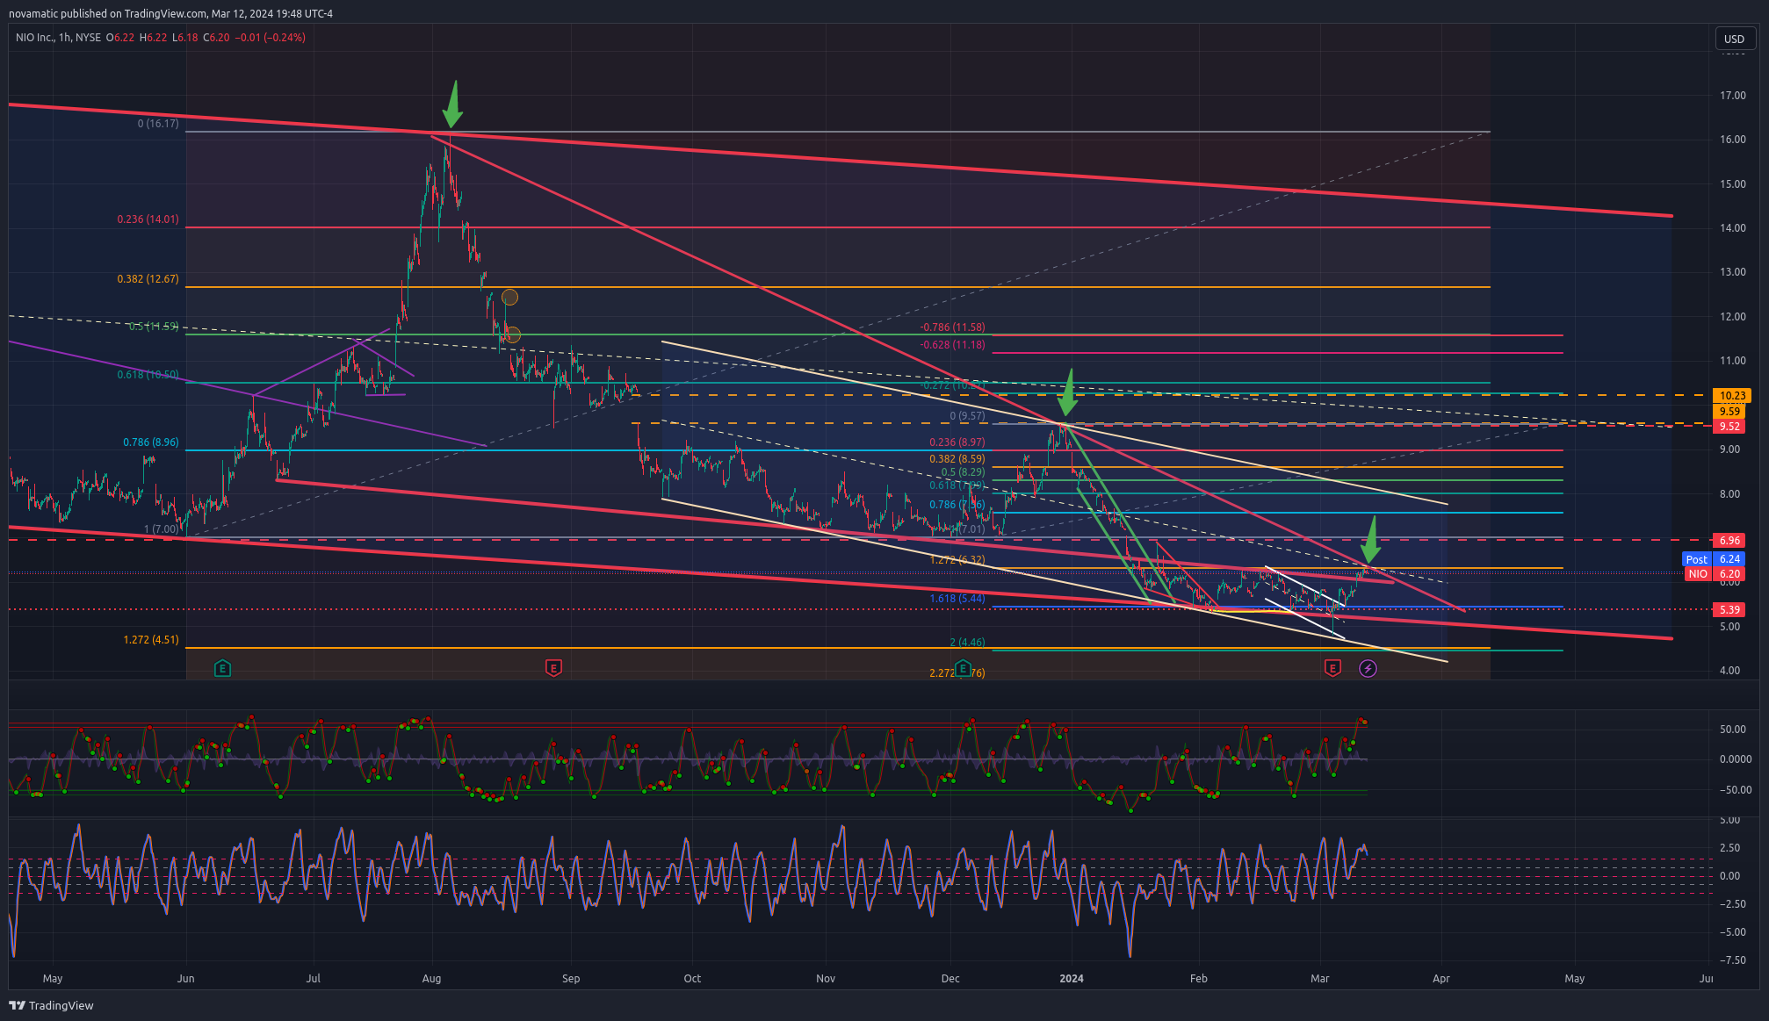Click the NIO 6.20 price label
The height and width of the screenshot is (1021, 1769).
coord(1715,574)
